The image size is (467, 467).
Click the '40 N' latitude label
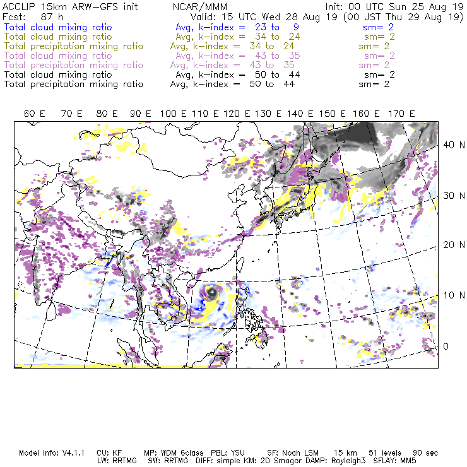(454, 145)
